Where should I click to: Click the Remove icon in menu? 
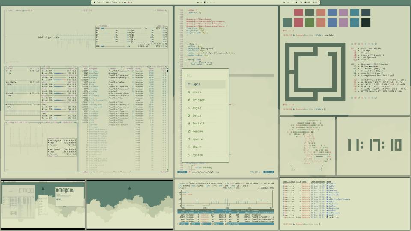[x=189, y=131]
